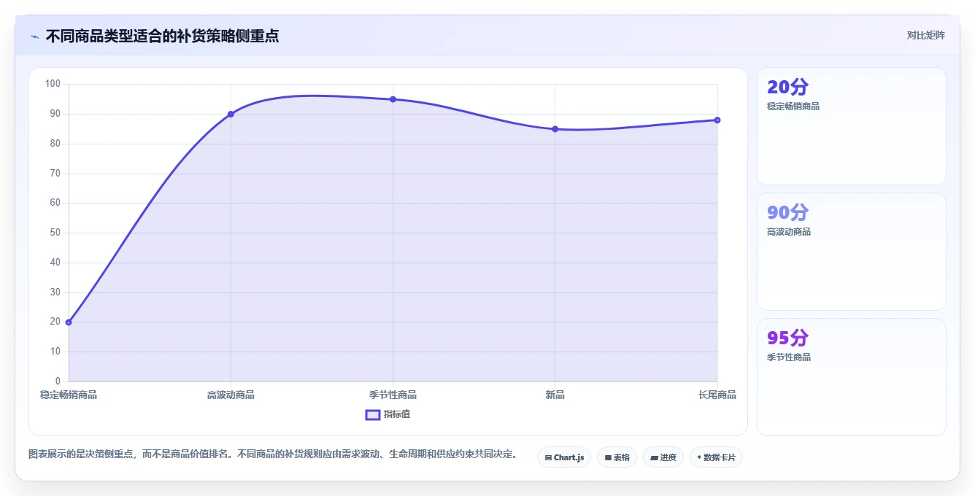Click the 95分 stat card value

coord(788,338)
